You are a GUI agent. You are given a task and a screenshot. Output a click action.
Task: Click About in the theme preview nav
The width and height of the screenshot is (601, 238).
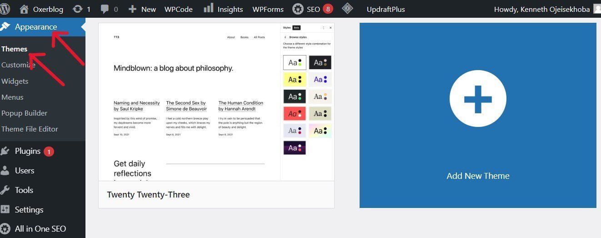point(231,37)
